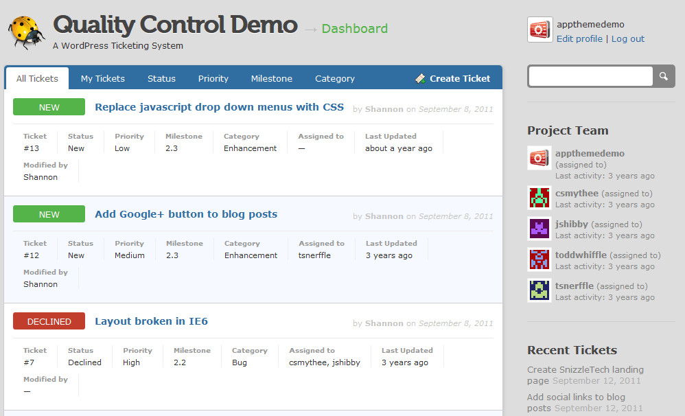The height and width of the screenshot is (416, 685).
Task: Click the ticket icon beside Create Ticket
Action: (420, 79)
